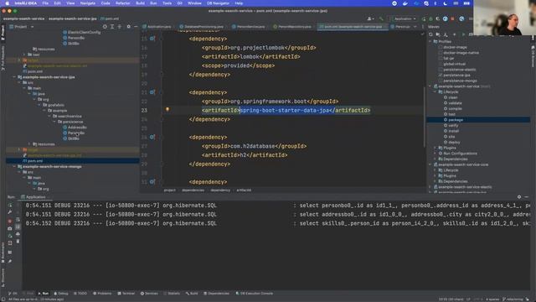This screenshot has height=302, width=536.
Task: Open Run panel gear settings icon
Action: [519, 197]
